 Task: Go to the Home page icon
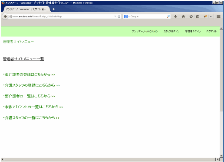(x=183, y=16)
